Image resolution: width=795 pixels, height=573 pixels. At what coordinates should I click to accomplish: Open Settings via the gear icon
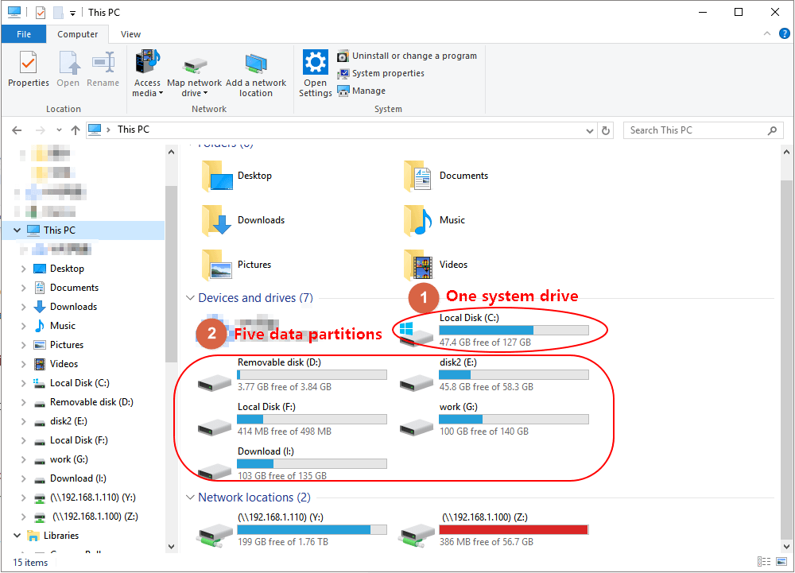(x=316, y=64)
